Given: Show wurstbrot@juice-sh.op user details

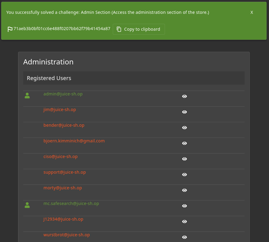Looking at the screenshot, I should click(x=185, y=237).
